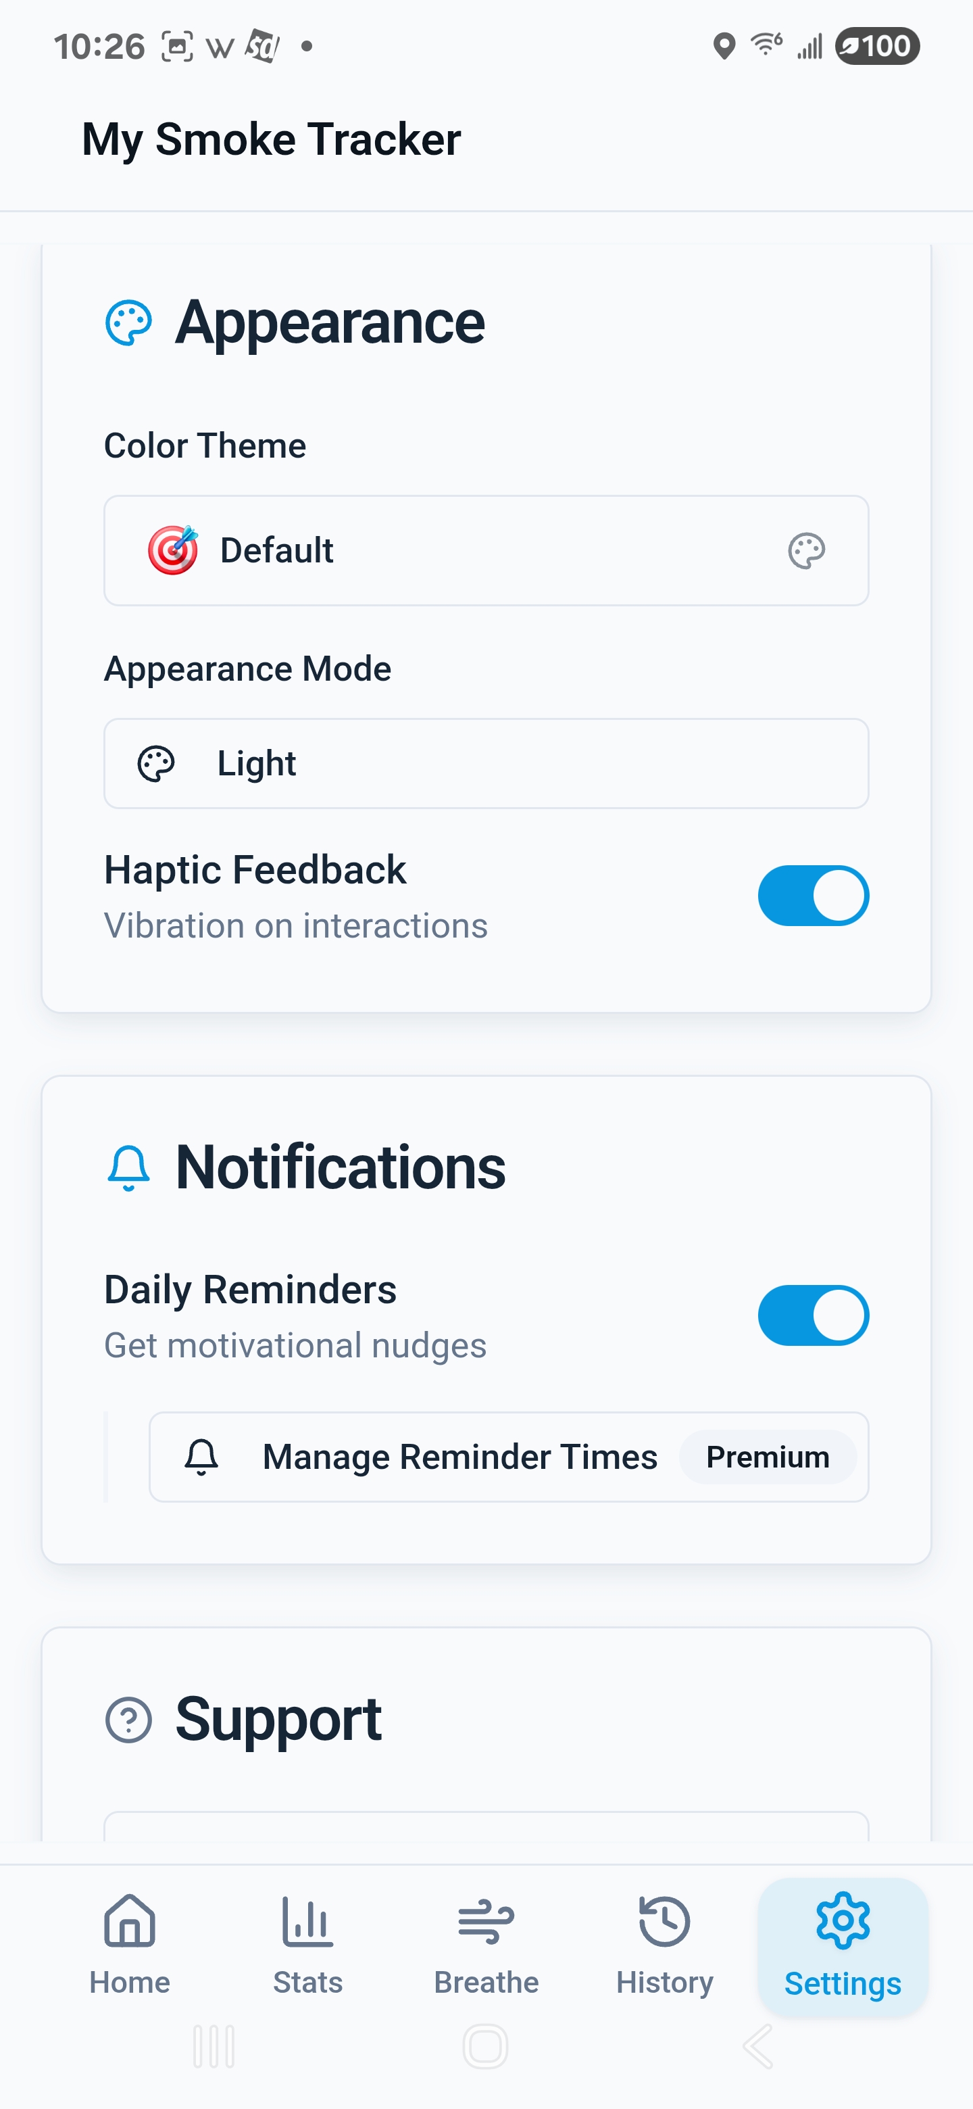The image size is (973, 2109).
Task: Open the Color Theme Default dropdown
Action: tap(486, 551)
